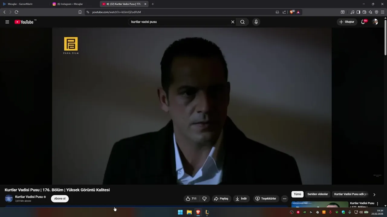This screenshot has width=387, height=217.
Task: Like the video with 711 likes
Action: tap(191, 199)
